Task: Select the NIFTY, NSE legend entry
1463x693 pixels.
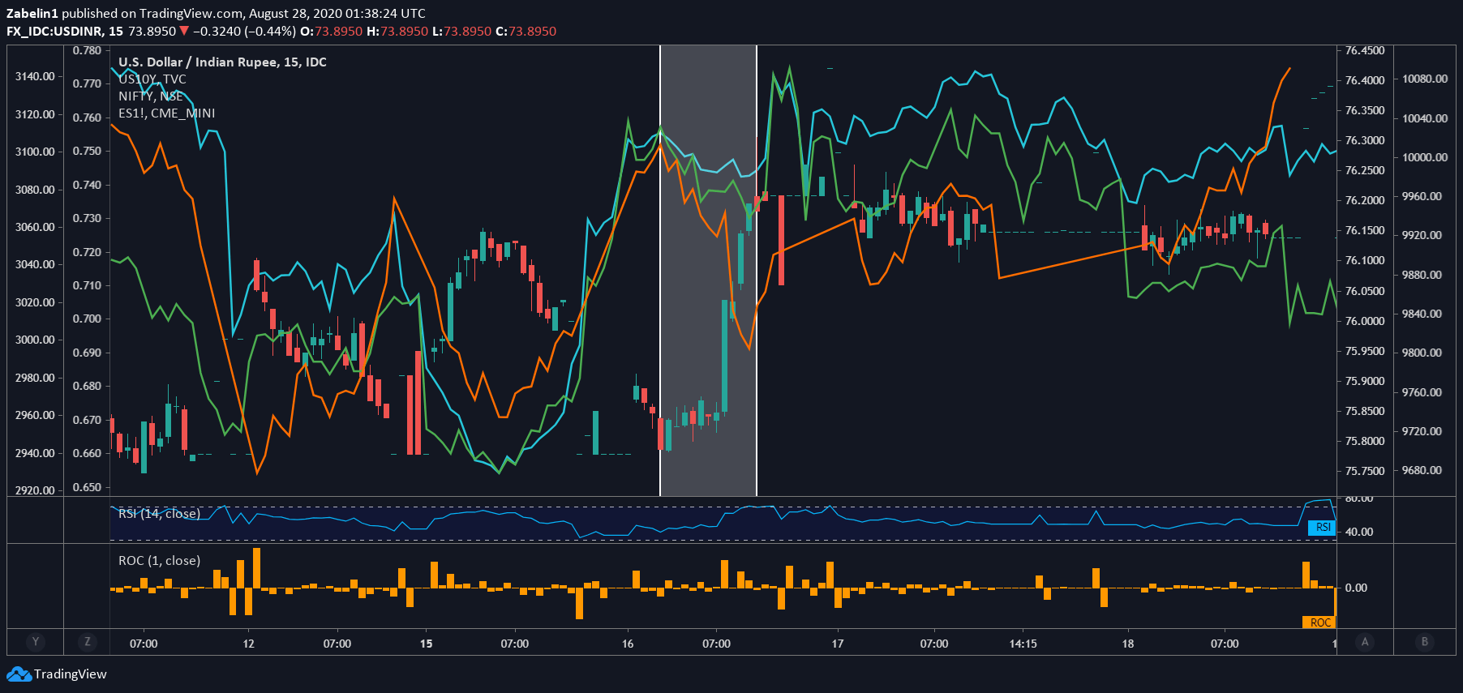Action: coord(151,96)
